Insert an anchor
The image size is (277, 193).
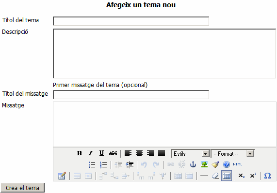193,164
